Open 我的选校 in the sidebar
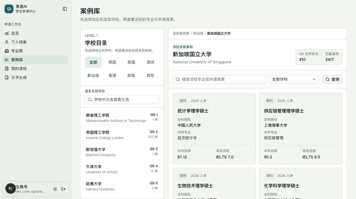Viewport: 356px width, 199px height. pyautogui.click(x=35, y=69)
